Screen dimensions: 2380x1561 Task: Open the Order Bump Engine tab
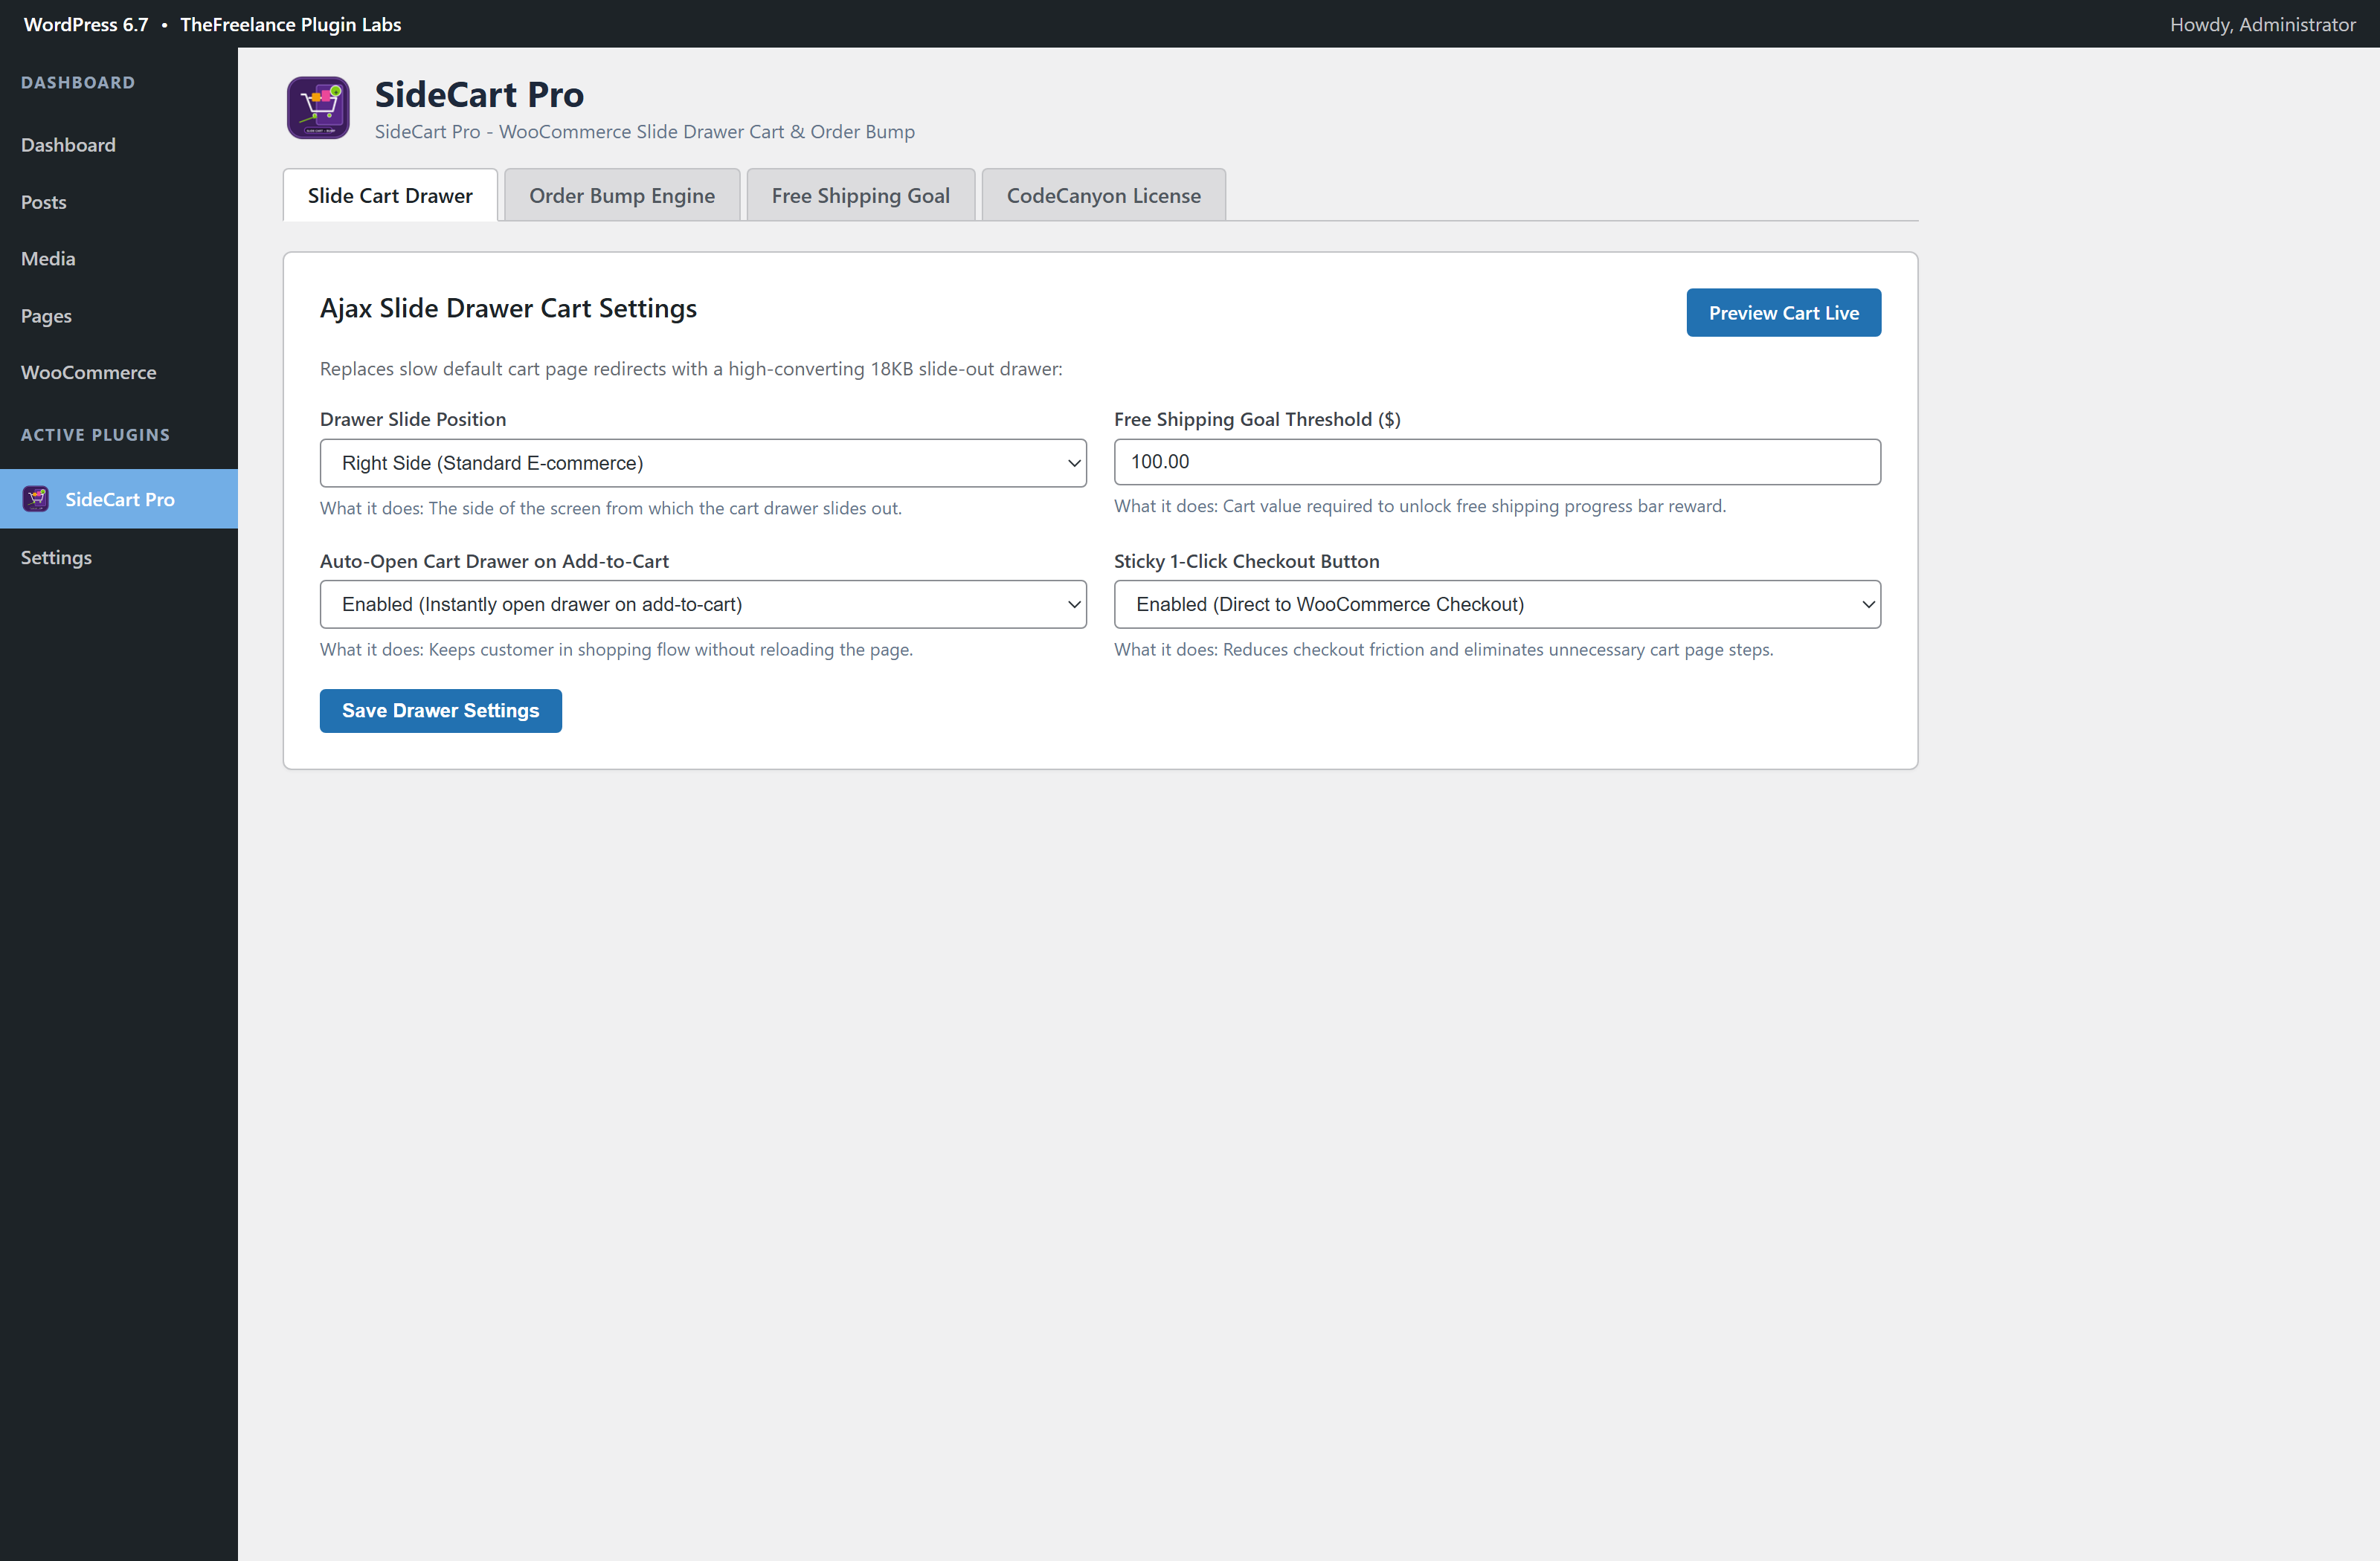tap(622, 196)
